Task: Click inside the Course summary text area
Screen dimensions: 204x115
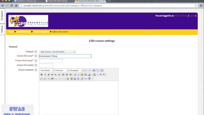Action: [x=79, y=98]
